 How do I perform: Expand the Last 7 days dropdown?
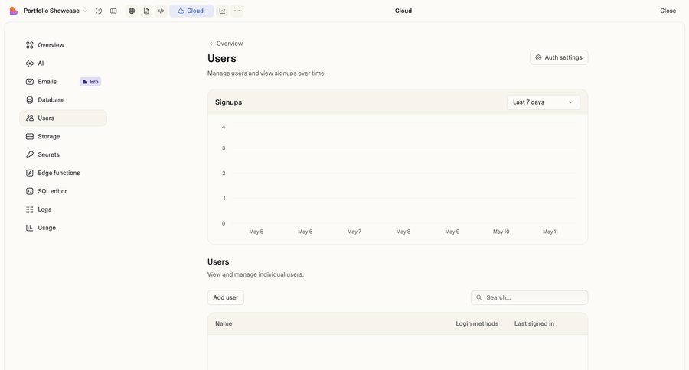click(x=543, y=102)
